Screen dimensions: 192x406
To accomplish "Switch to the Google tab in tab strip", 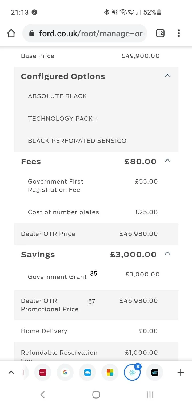I will [x=65, y=372].
